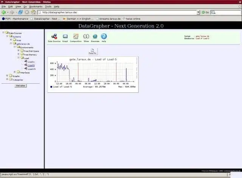The width and height of the screenshot is (242, 178).
Task: Open the heise online bookmark
Action: (x=132, y=18)
